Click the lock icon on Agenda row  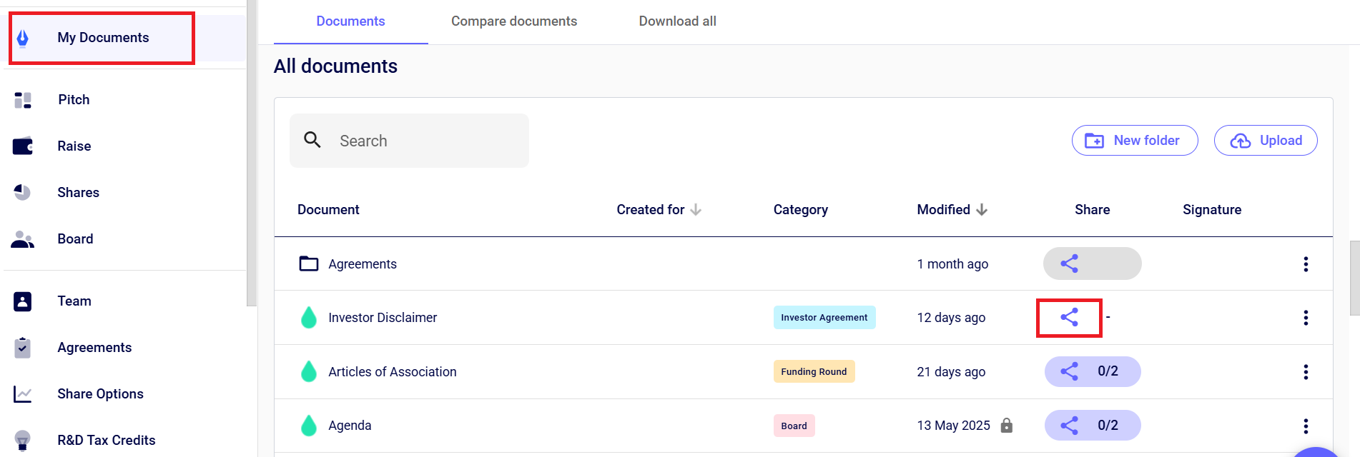1007,426
